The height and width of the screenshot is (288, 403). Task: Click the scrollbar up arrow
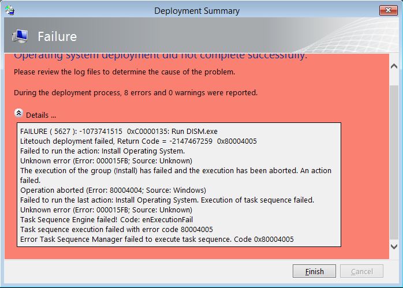(x=394, y=66)
